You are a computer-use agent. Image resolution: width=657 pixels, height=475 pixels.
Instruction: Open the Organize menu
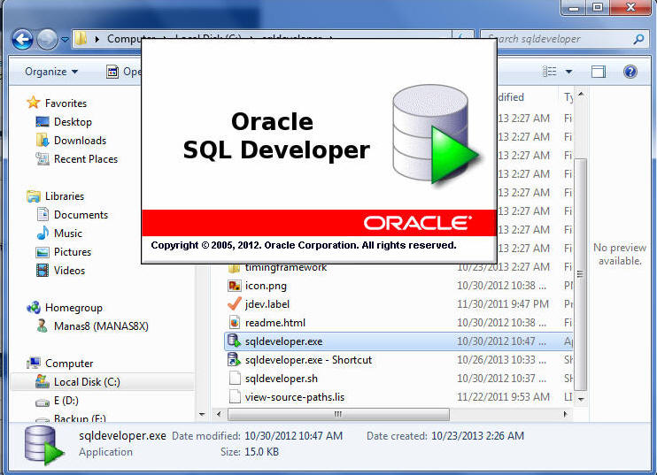pyautogui.click(x=51, y=72)
